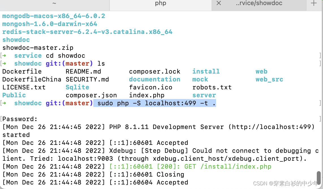The width and height of the screenshot is (323, 189).
Task: Switch to the home (~) tab
Action: pos(54,3)
